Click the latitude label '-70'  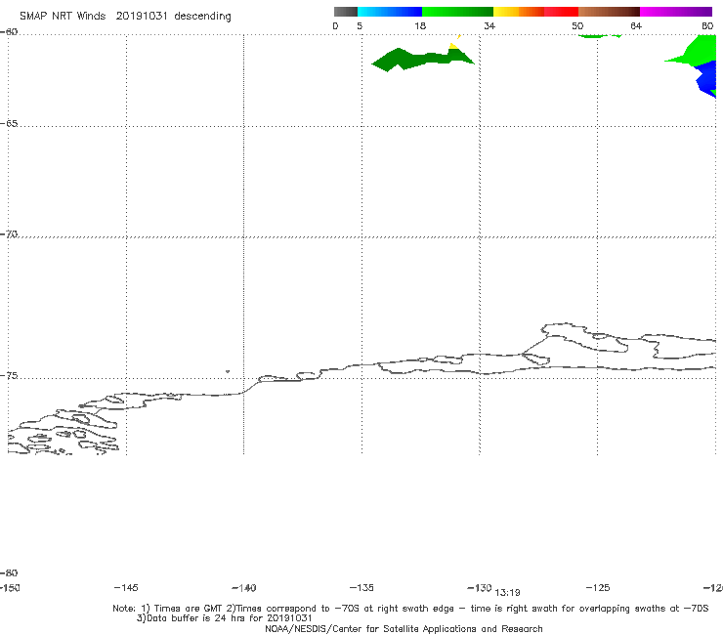(9, 234)
